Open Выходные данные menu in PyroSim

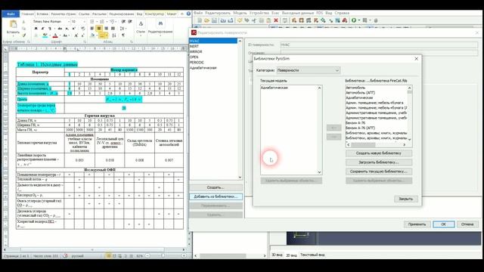click(297, 13)
